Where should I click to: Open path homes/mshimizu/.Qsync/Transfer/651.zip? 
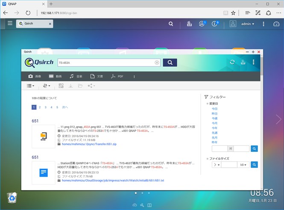coord(89,144)
